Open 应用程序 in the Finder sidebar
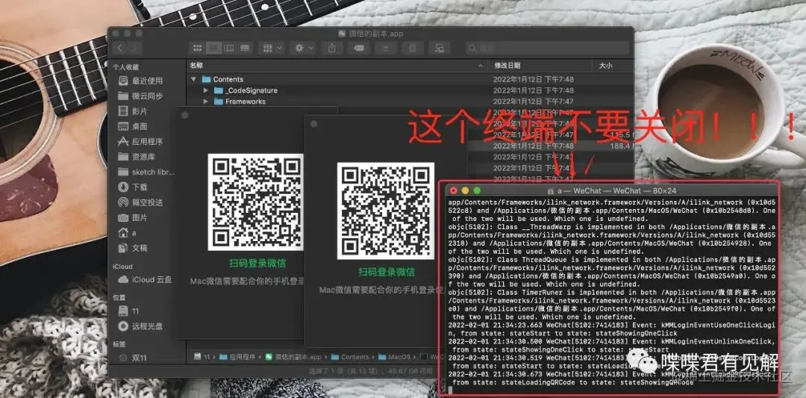This screenshot has width=806, height=398. pos(140,141)
